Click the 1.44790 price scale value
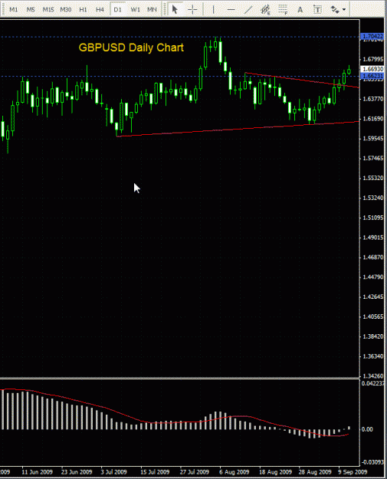This screenshot has width=387, height=479. point(372,277)
